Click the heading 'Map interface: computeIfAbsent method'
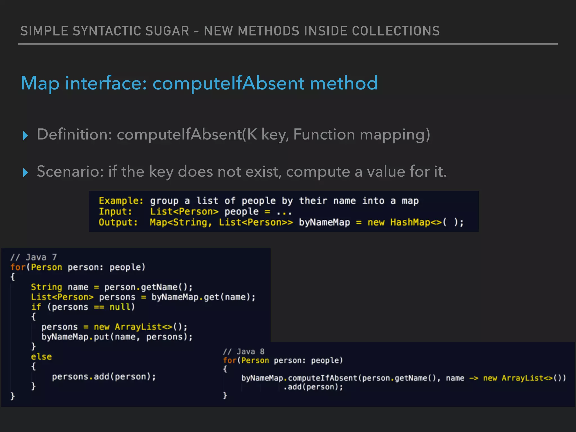The image size is (576, 432). (x=199, y=83)
